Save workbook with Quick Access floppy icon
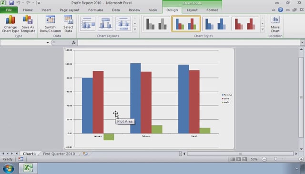Screen dimensions: 305x174 point(11,3)
